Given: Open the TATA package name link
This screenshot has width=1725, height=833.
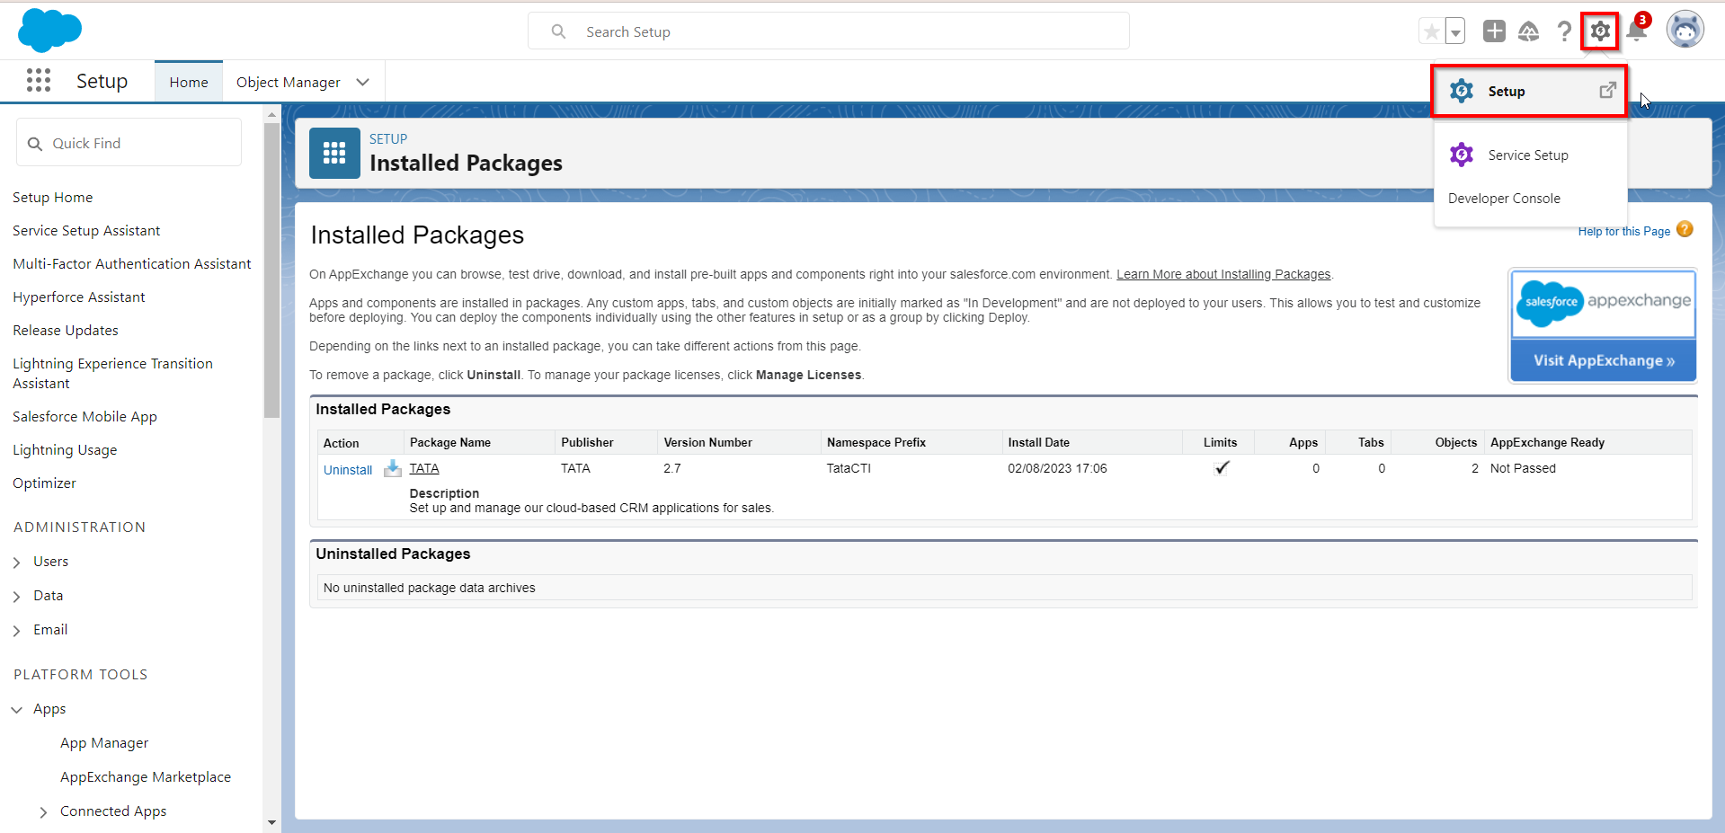Looking at the screenshot, I should (x=424, y=468).
